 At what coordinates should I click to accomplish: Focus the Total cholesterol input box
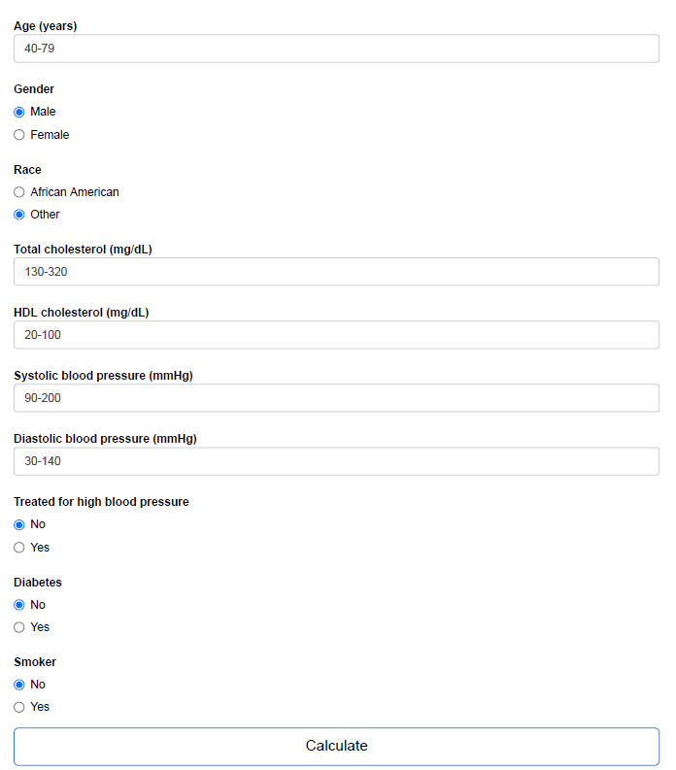(336, 272)
